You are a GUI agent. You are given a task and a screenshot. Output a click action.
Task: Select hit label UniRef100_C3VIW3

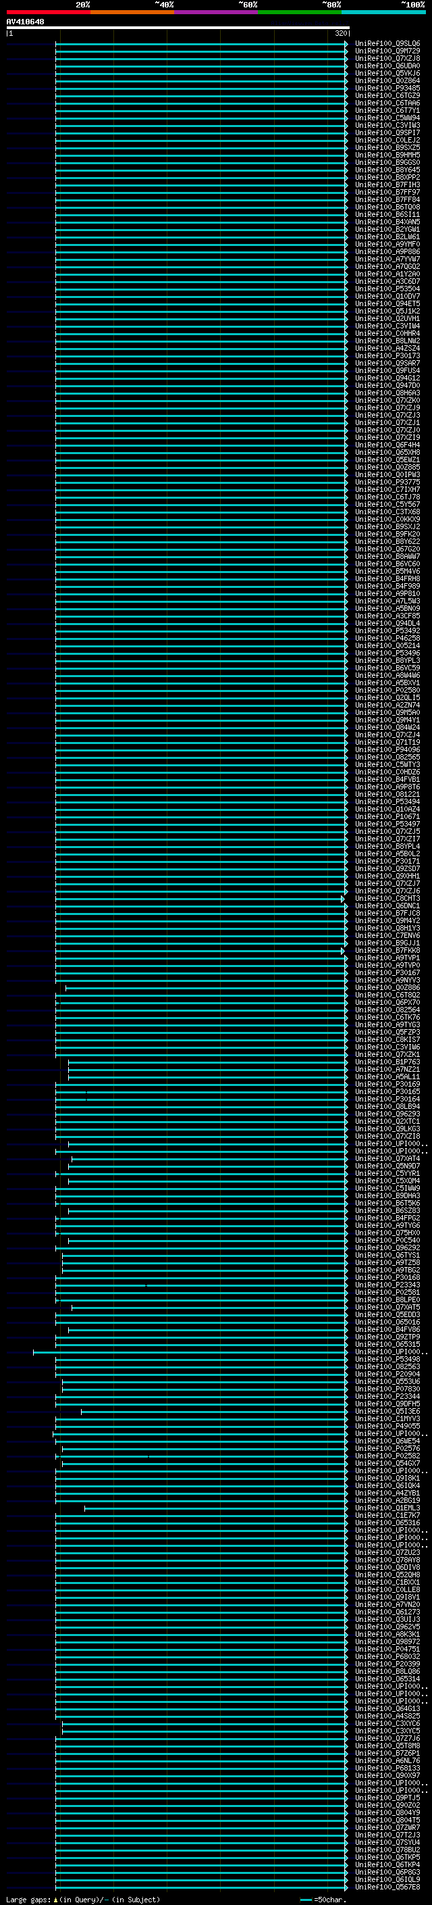387,126
